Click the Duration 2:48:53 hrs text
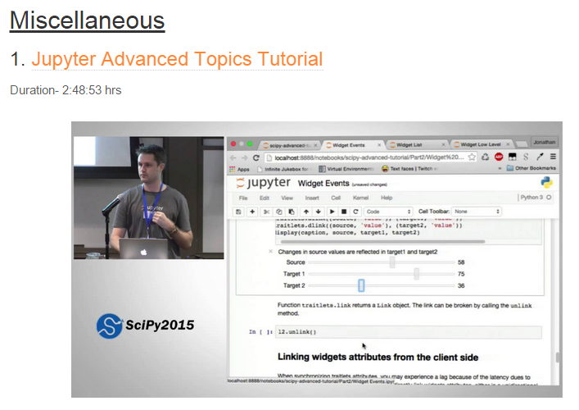This screenshot has width=579, height=410. 66,90
